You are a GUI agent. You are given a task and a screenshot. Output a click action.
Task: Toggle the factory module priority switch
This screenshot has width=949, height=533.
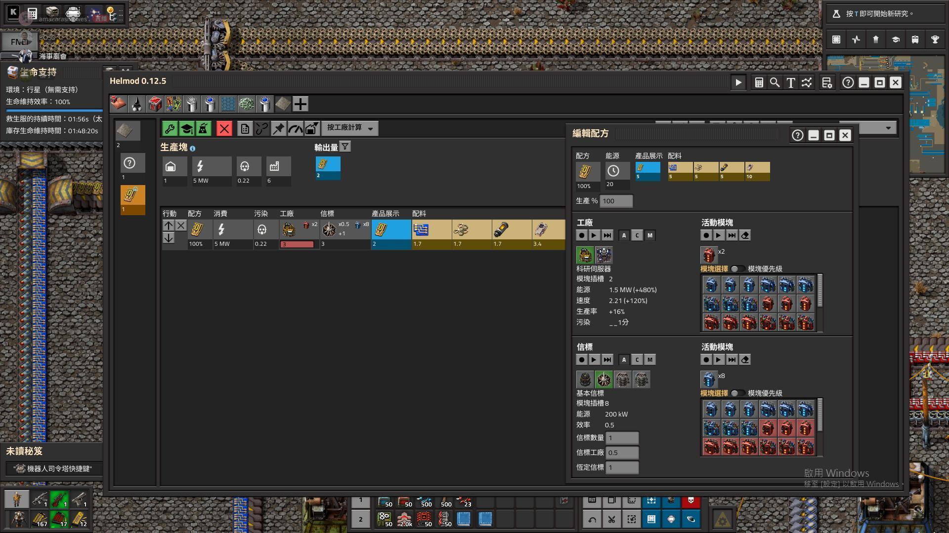(737, 269)
